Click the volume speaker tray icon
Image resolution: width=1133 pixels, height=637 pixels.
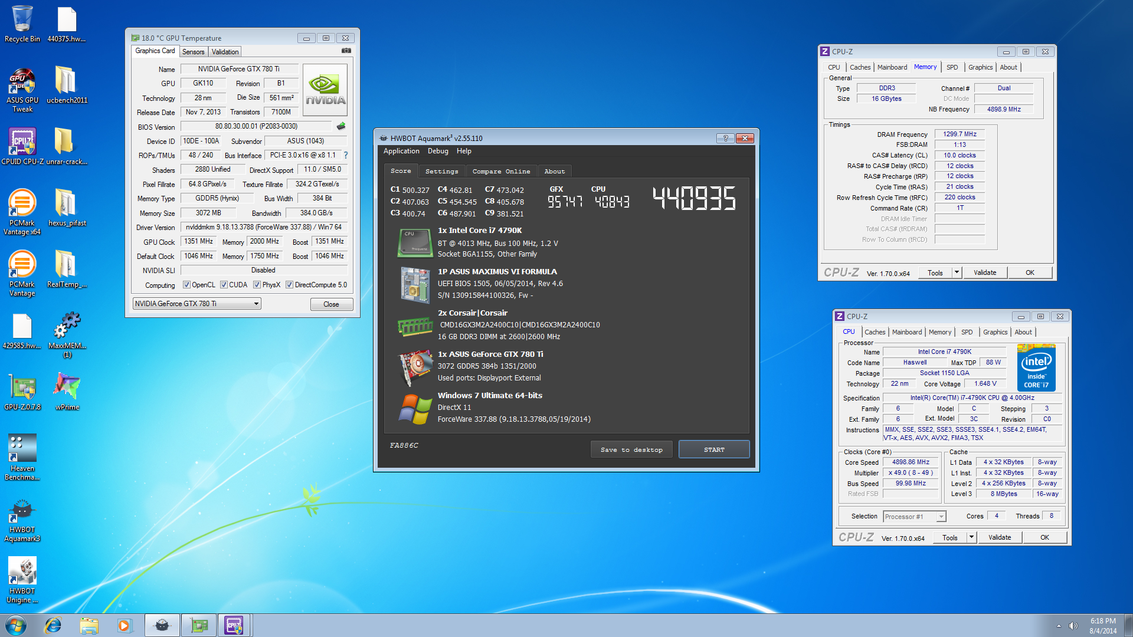click(1073, 626)
